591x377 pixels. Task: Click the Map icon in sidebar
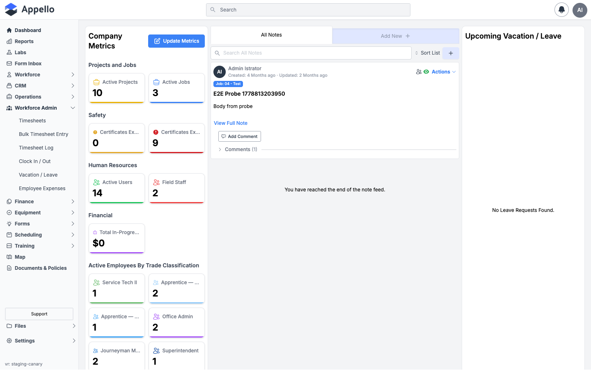tap(9, 257)
